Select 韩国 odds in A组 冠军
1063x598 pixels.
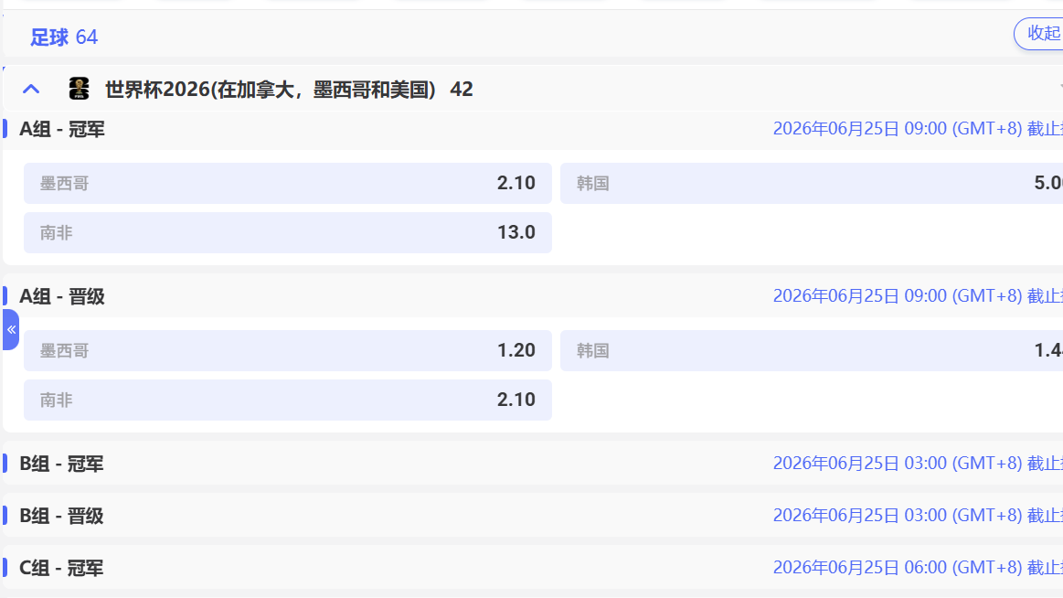click(x=812, y=183)
